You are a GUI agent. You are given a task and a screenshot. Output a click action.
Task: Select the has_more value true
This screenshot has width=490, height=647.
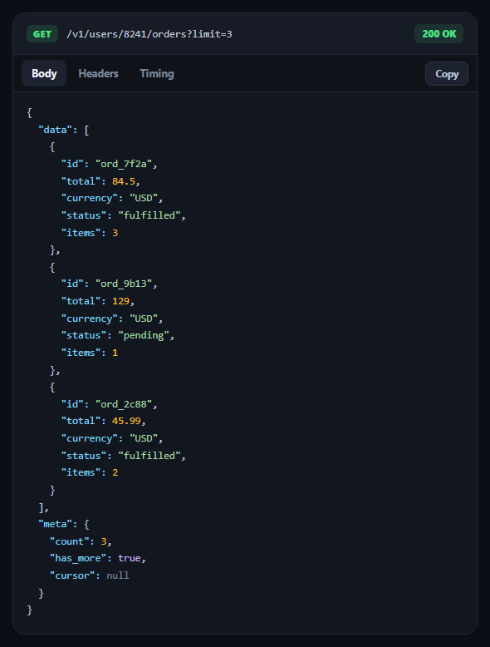coord(130,558)
